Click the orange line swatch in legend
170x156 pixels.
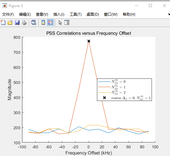tap(104, 87)
